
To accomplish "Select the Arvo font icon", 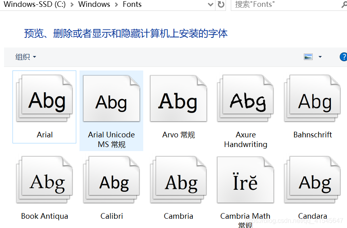I will (178, 98).
